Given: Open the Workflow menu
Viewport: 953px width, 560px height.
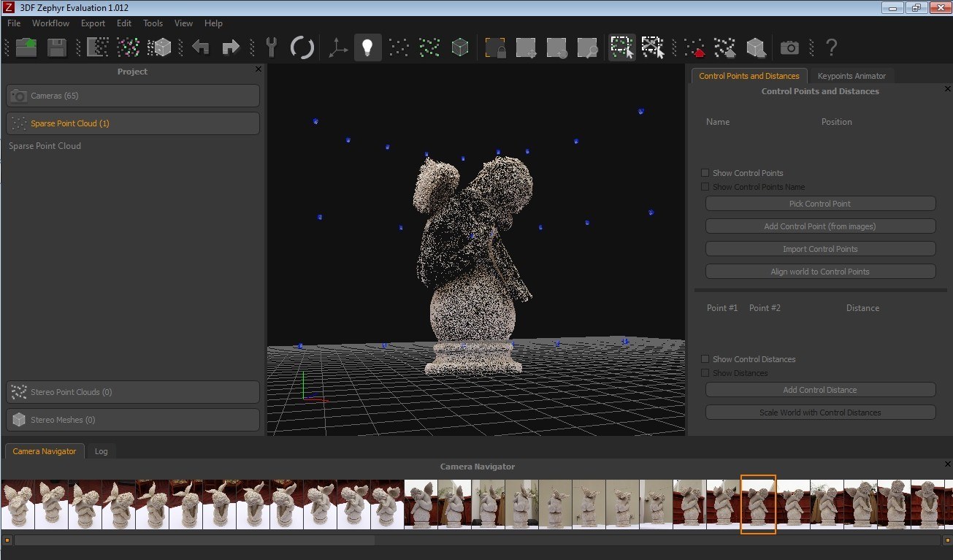Looking at the screenshot, I should (x=50, y=23).
